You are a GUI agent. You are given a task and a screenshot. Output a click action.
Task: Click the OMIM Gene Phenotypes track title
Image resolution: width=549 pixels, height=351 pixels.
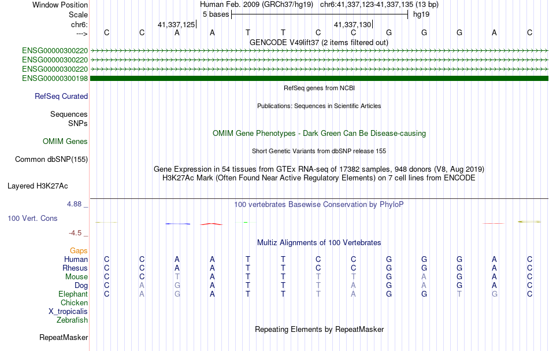pos(320,134)
